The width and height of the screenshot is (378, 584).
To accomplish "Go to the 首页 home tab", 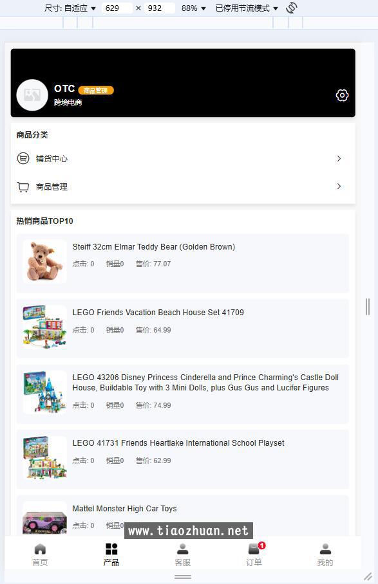I will click(40, 555).
